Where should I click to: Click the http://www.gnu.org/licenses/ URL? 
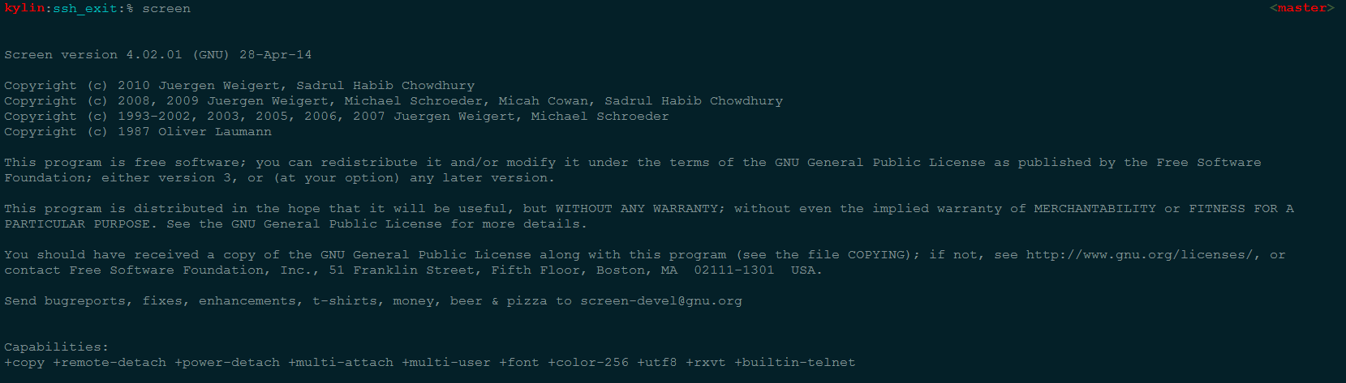click(1140, 254)
